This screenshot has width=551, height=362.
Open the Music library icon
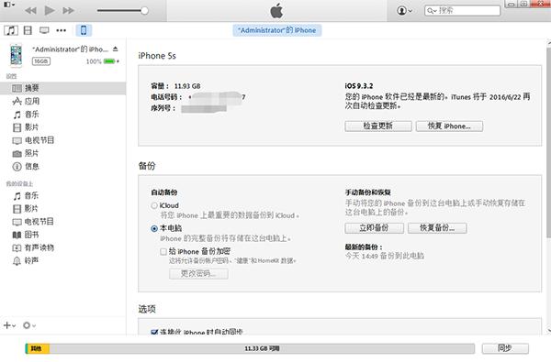(x=11, y=30)
